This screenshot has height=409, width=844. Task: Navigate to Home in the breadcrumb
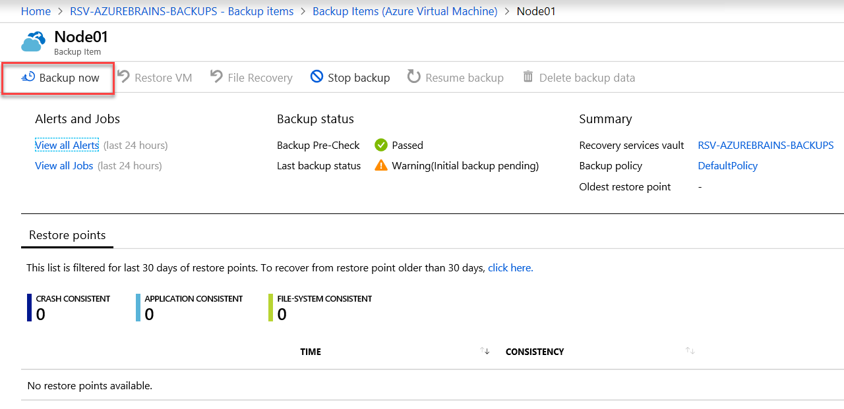[36, 11]
